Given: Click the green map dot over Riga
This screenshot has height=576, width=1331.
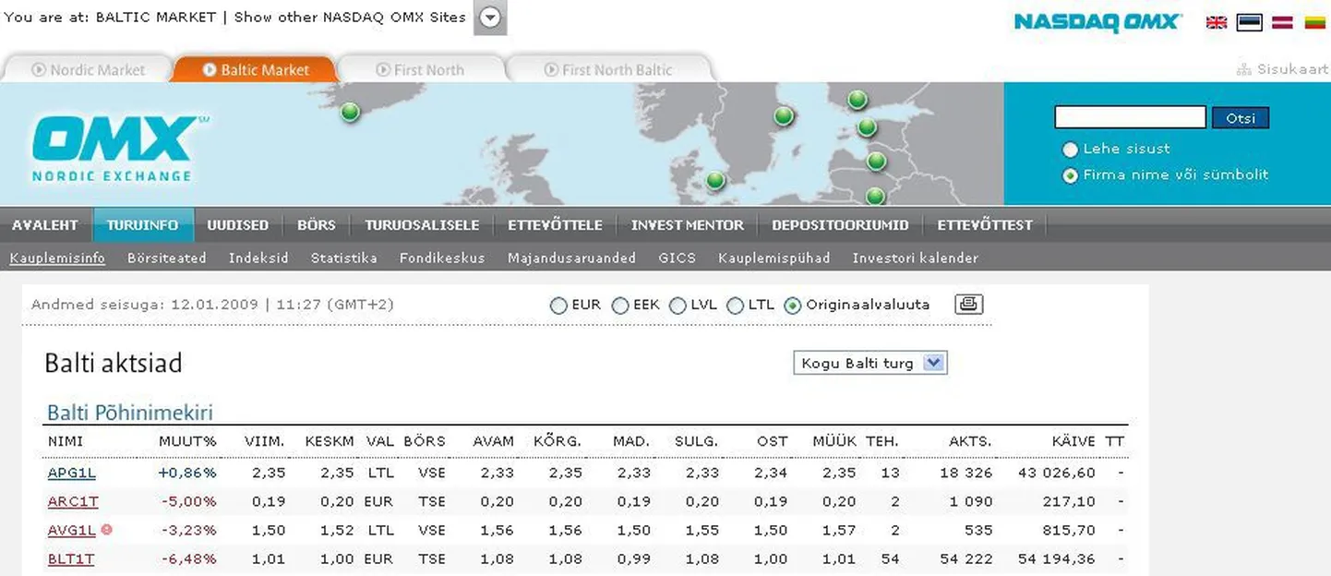Looking at the screenshot, I should 877,162.
